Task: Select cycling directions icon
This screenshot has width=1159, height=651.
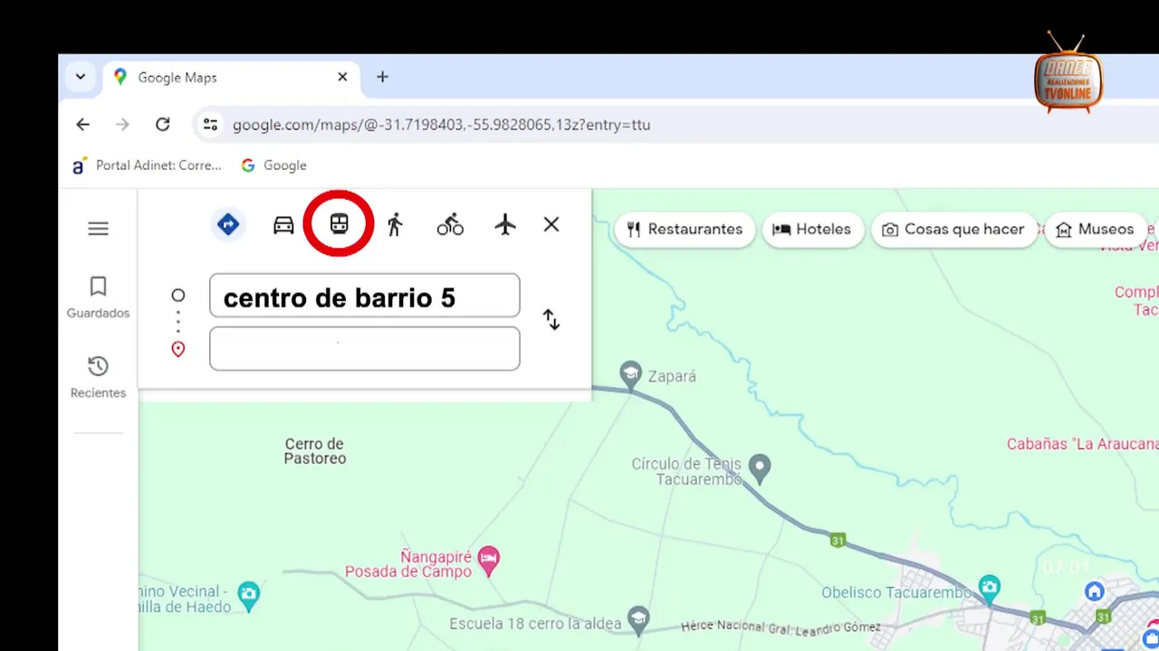Action: tap(450, 225)
